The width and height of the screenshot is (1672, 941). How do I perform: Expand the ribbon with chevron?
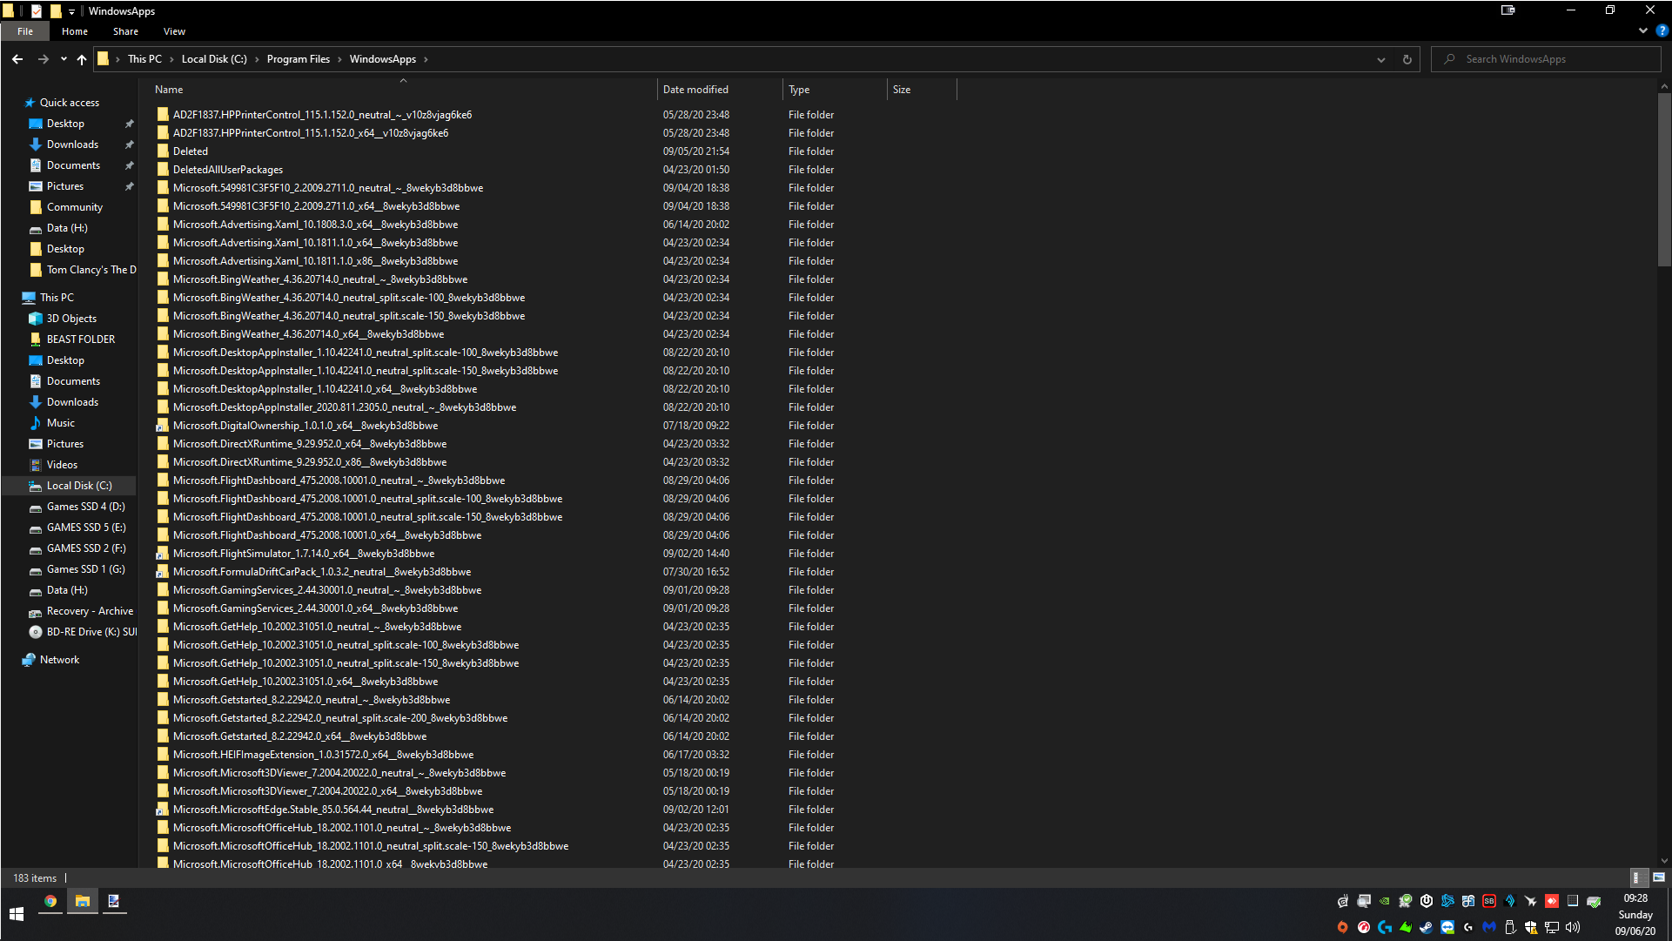1642,30
